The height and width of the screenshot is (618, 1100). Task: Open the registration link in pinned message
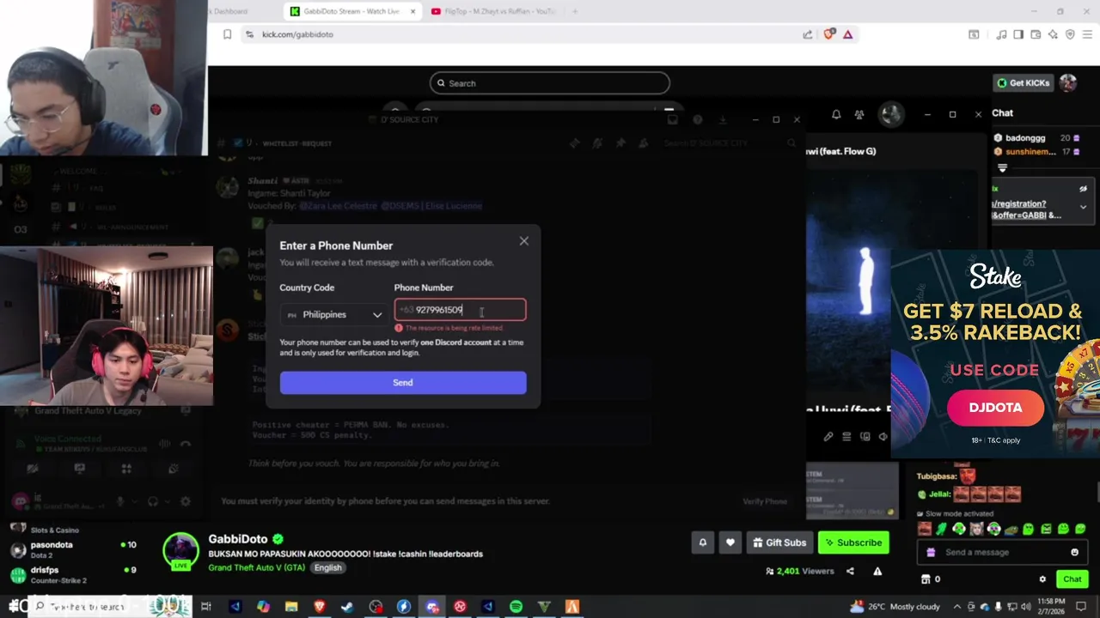(1019, 209)
